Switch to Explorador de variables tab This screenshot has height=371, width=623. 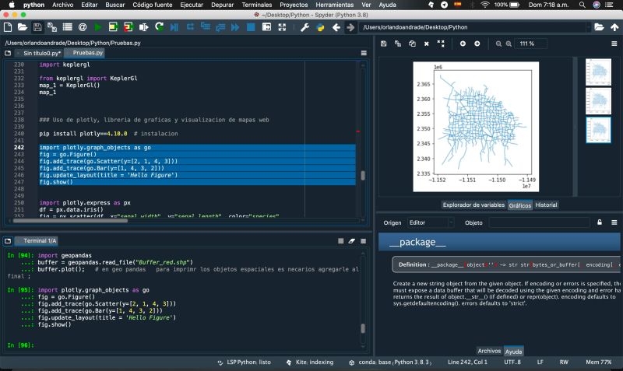[473, 205]
